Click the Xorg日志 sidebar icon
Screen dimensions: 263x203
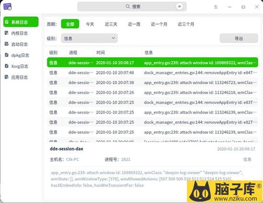tap(7, 66)
